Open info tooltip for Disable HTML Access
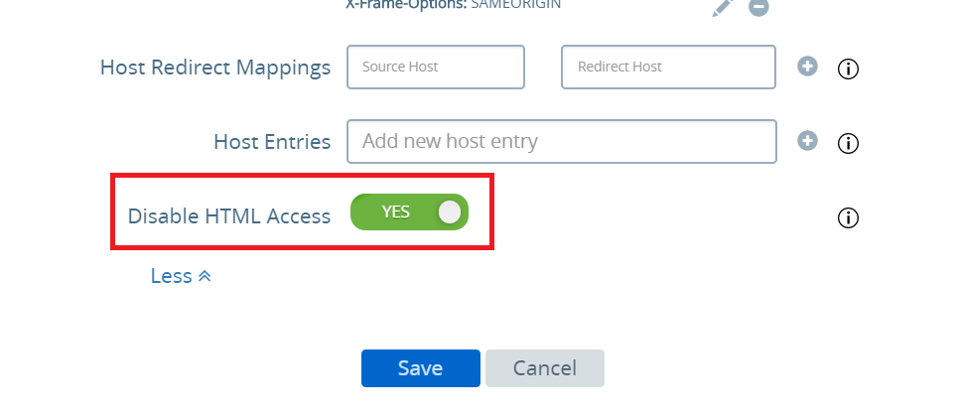Image resolution: width=961 pixels, height=417 pixels. coord(848,217)
